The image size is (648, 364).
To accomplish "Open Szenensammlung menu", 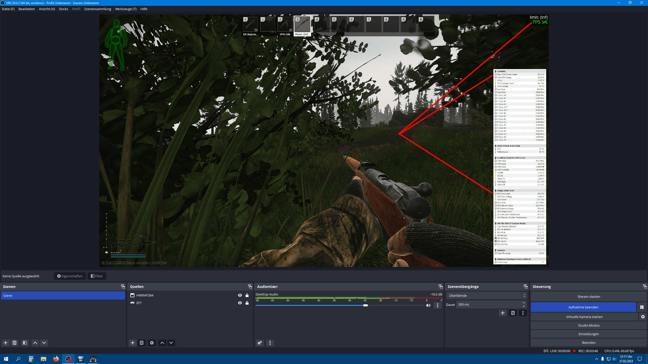I will 98,9.
